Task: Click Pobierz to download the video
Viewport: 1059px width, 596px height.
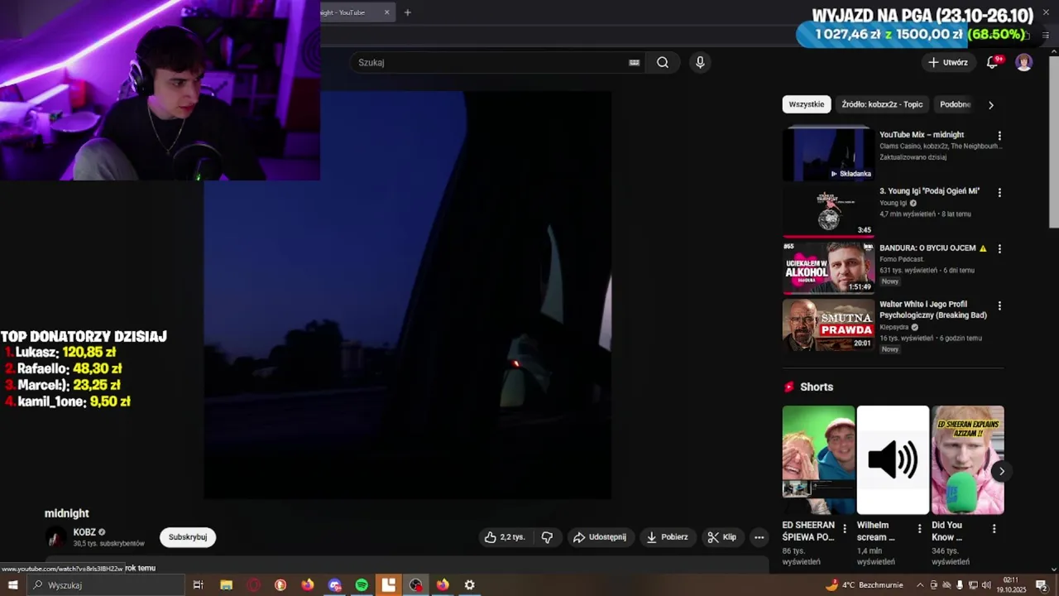Action: (667, 537)
